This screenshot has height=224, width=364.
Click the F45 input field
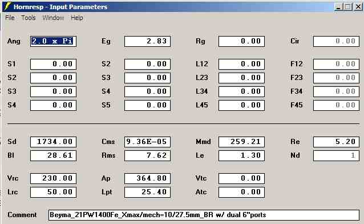(336, 105)
